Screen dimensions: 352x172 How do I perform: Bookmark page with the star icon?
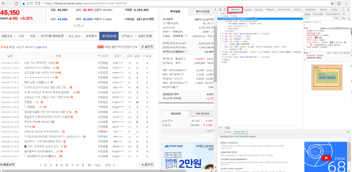tap(332, 4)
